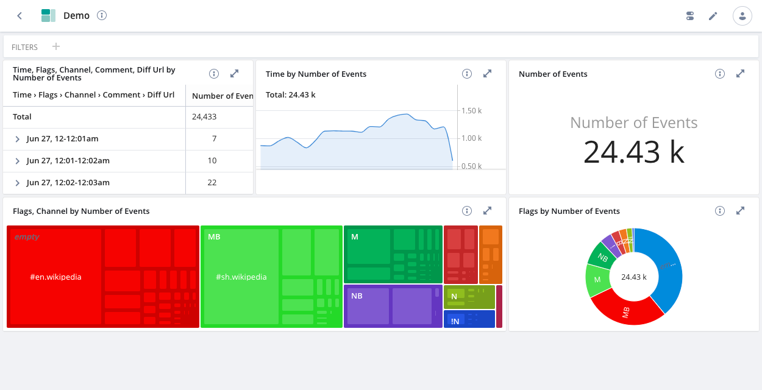This screenshot has width=762, height=390.
Task: Expand the Time by Number of Events chart
Action: click(x=487, y=74)
